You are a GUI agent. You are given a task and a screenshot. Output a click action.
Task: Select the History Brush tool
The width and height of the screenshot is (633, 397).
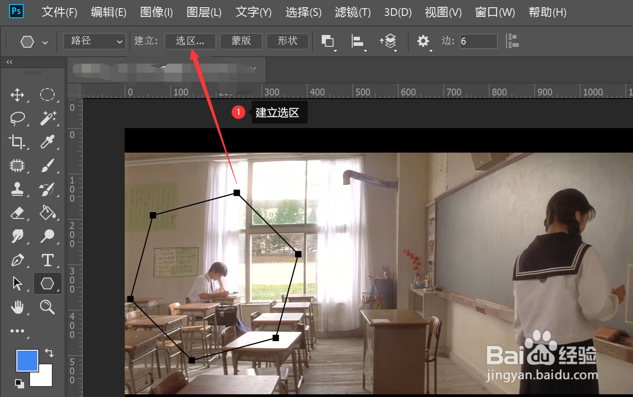47,189
